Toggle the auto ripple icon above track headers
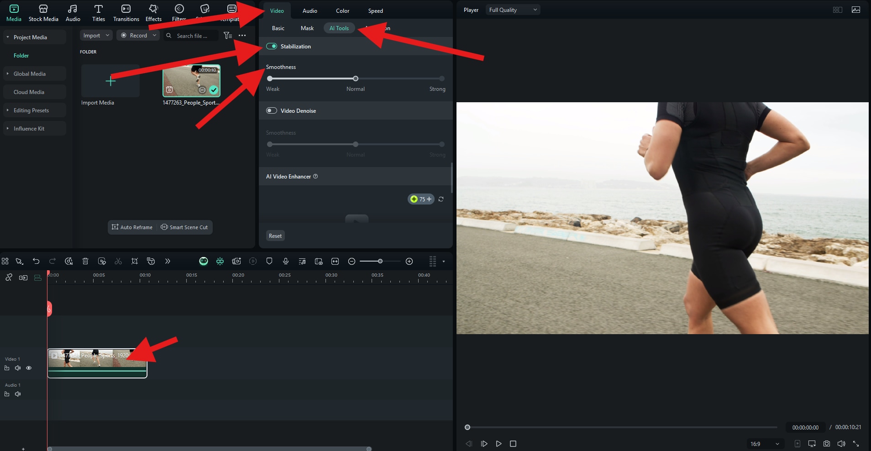871x451 pixels. pos(23,277)
